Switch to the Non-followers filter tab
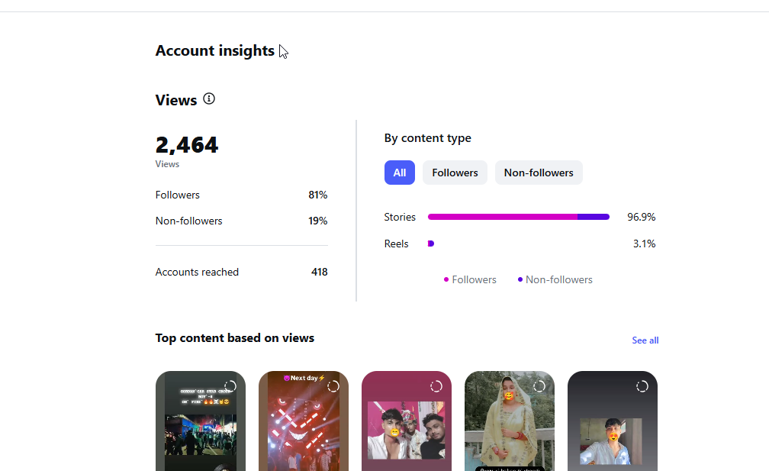This screenshot has height=471, width=769. pyautogui.click(x=539, y=173)
